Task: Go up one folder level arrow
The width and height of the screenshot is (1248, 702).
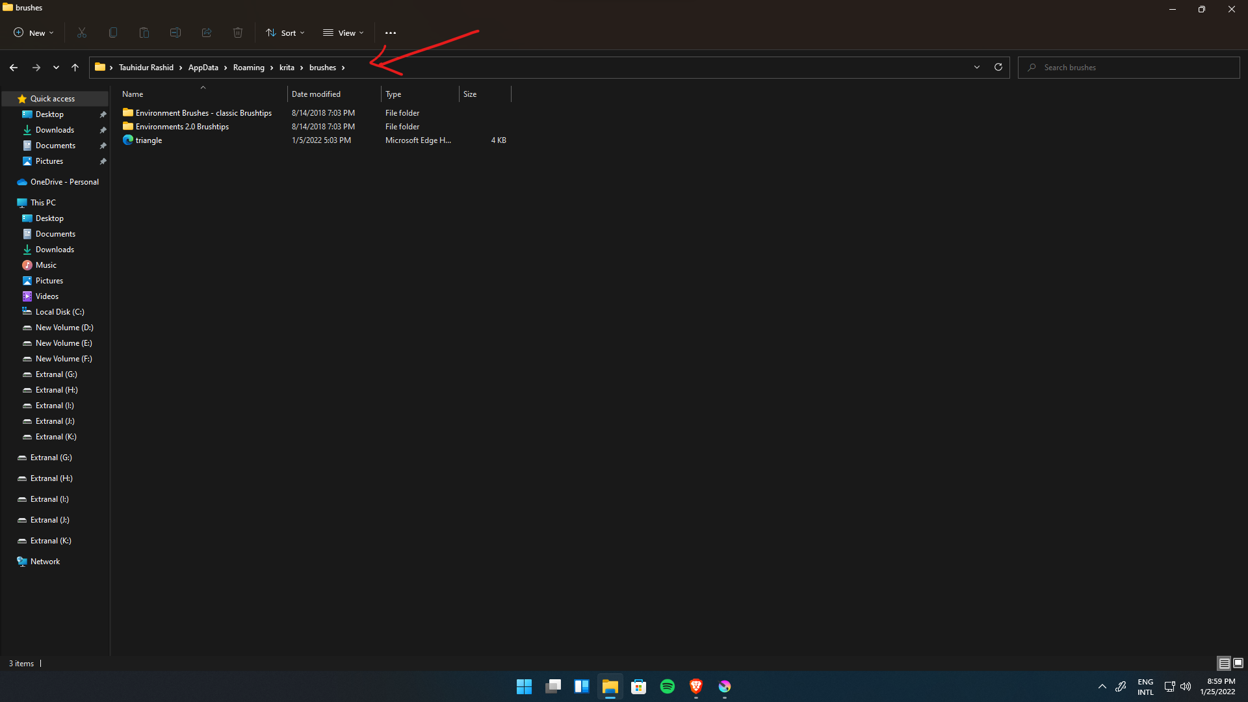Action: [75, 67]
